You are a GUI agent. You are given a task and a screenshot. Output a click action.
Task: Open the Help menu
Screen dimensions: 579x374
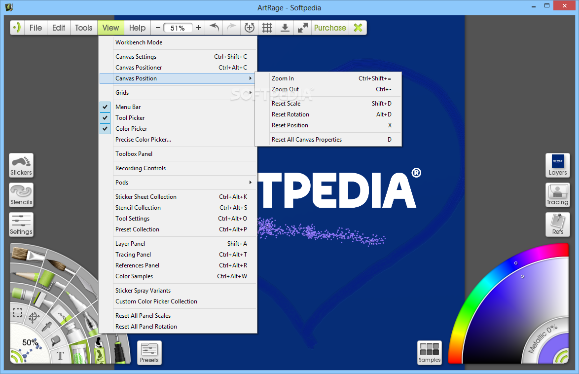pyautogui.click(x=138, y=28)
